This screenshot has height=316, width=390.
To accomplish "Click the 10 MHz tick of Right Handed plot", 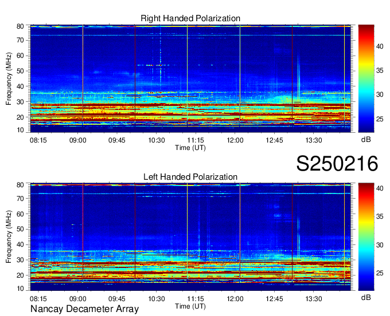I will pos(20,130).
